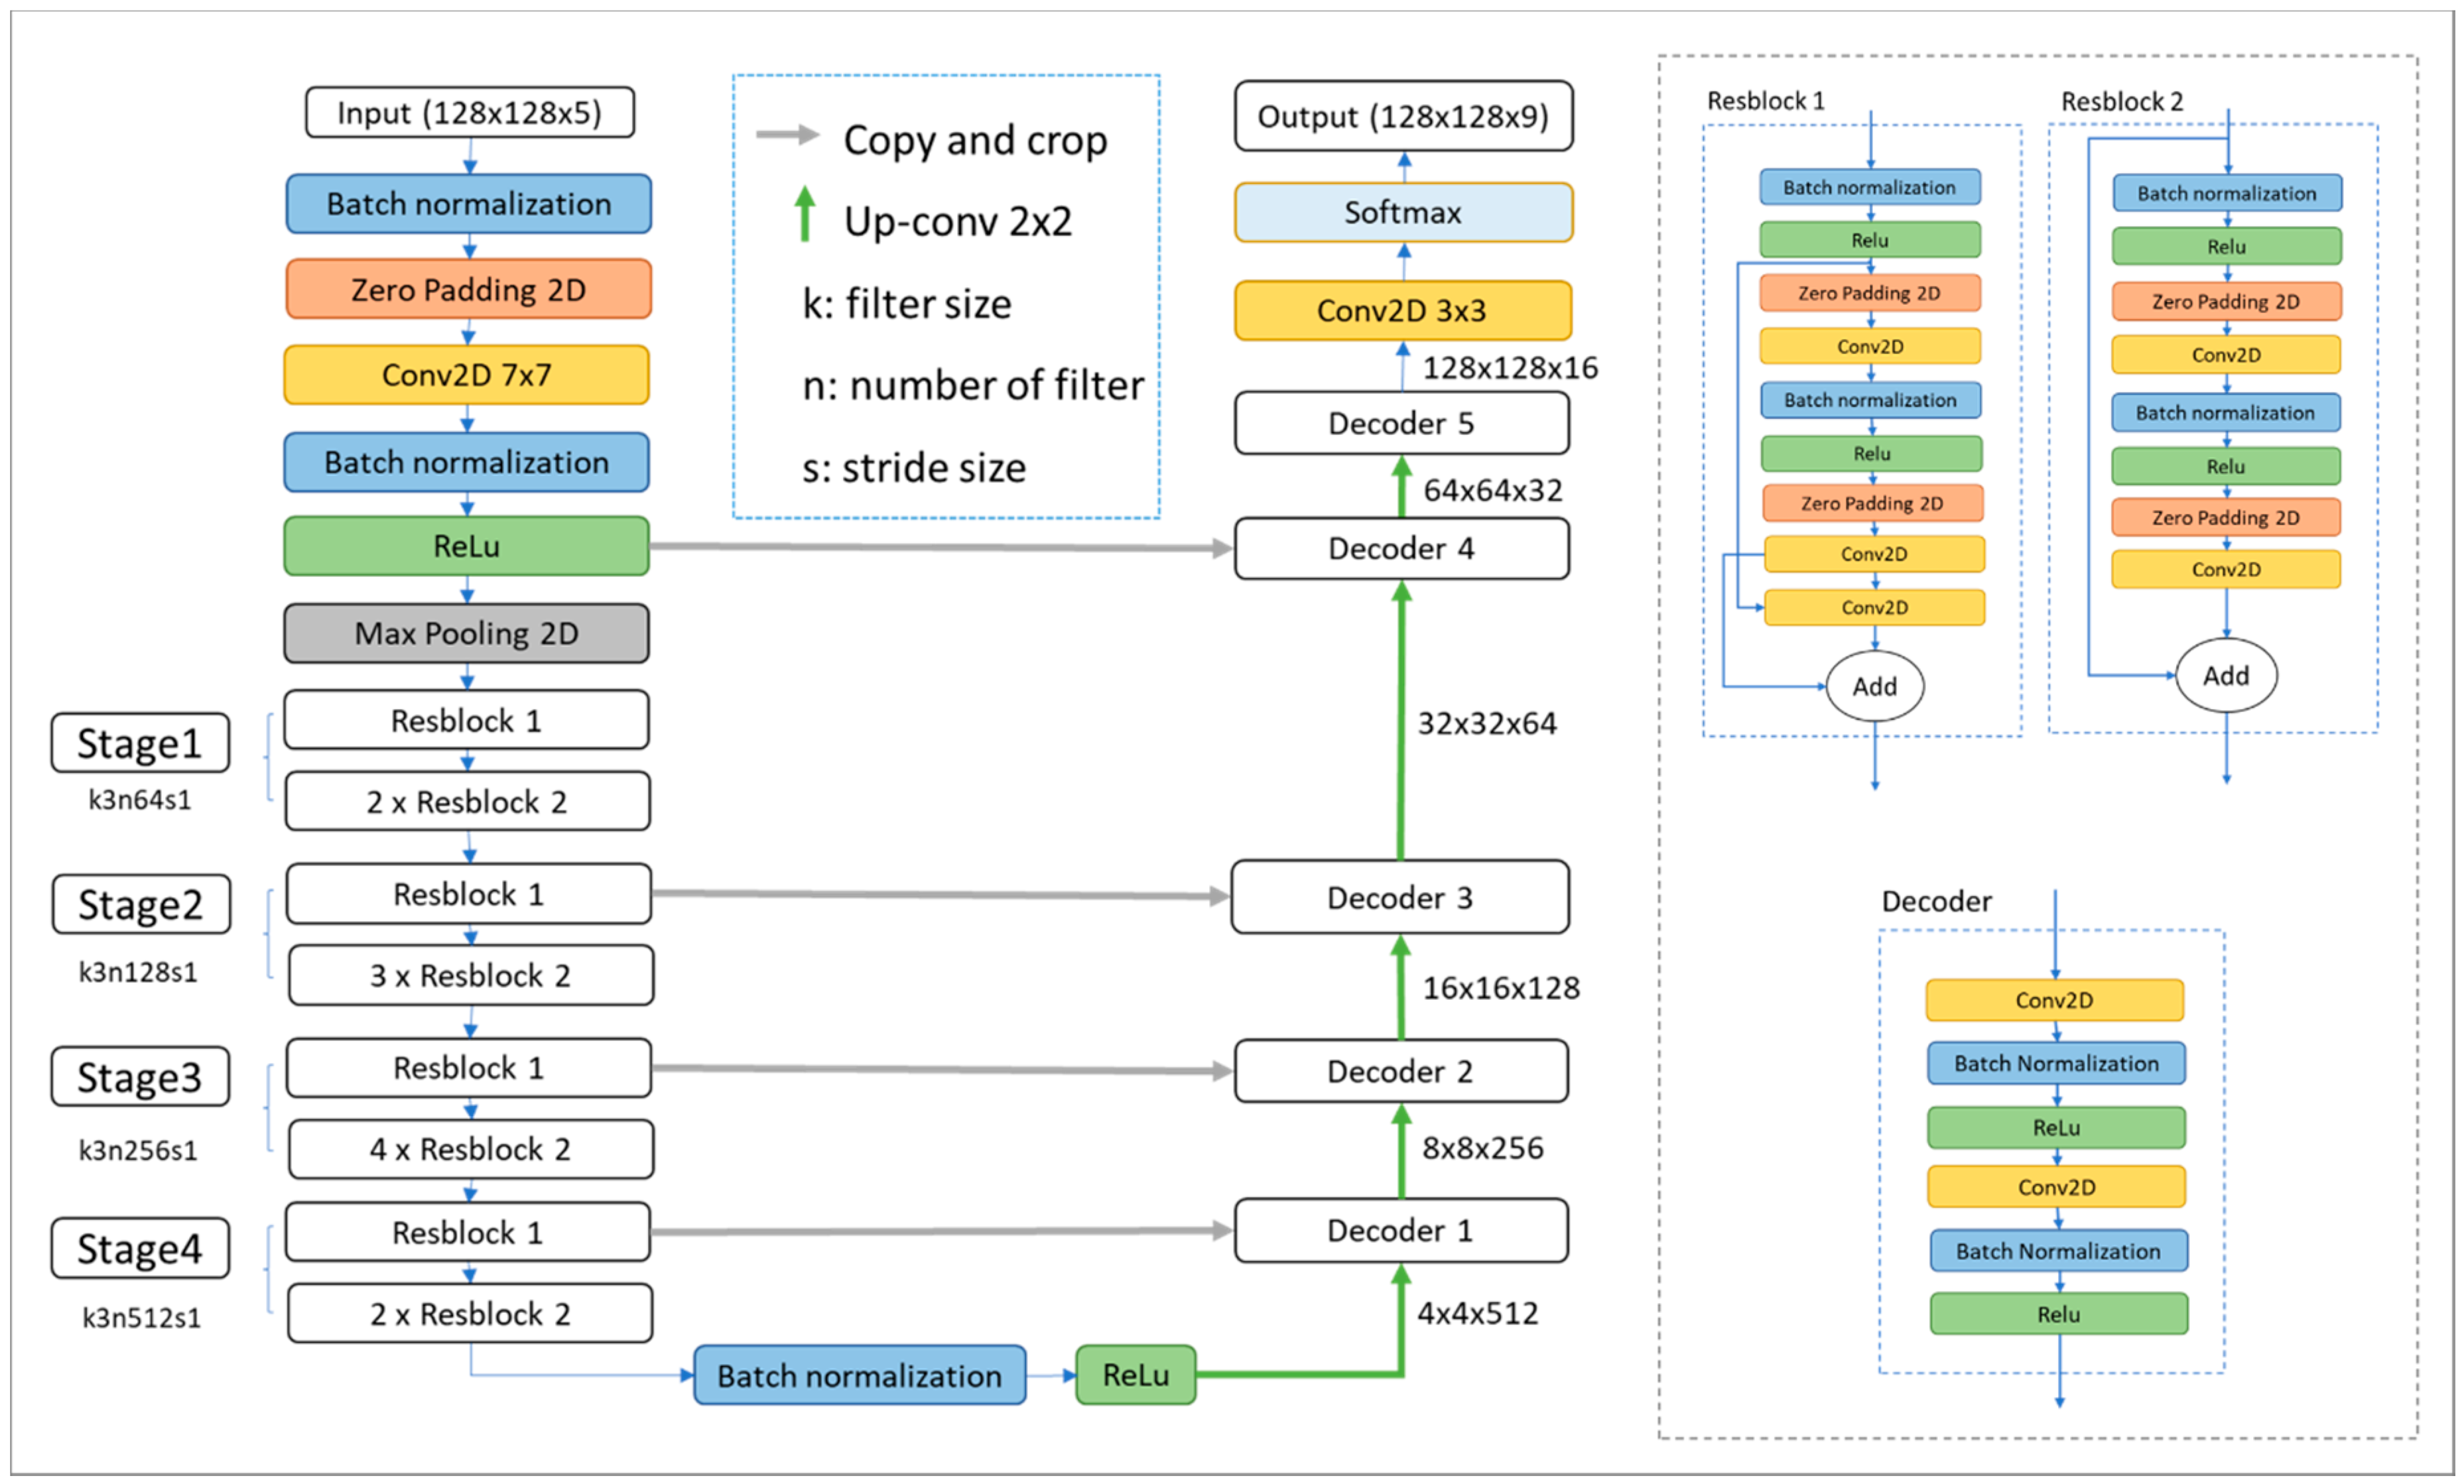
Task: Click the Softmax block
Action: pyautogui.click(x=1403, y=212)
